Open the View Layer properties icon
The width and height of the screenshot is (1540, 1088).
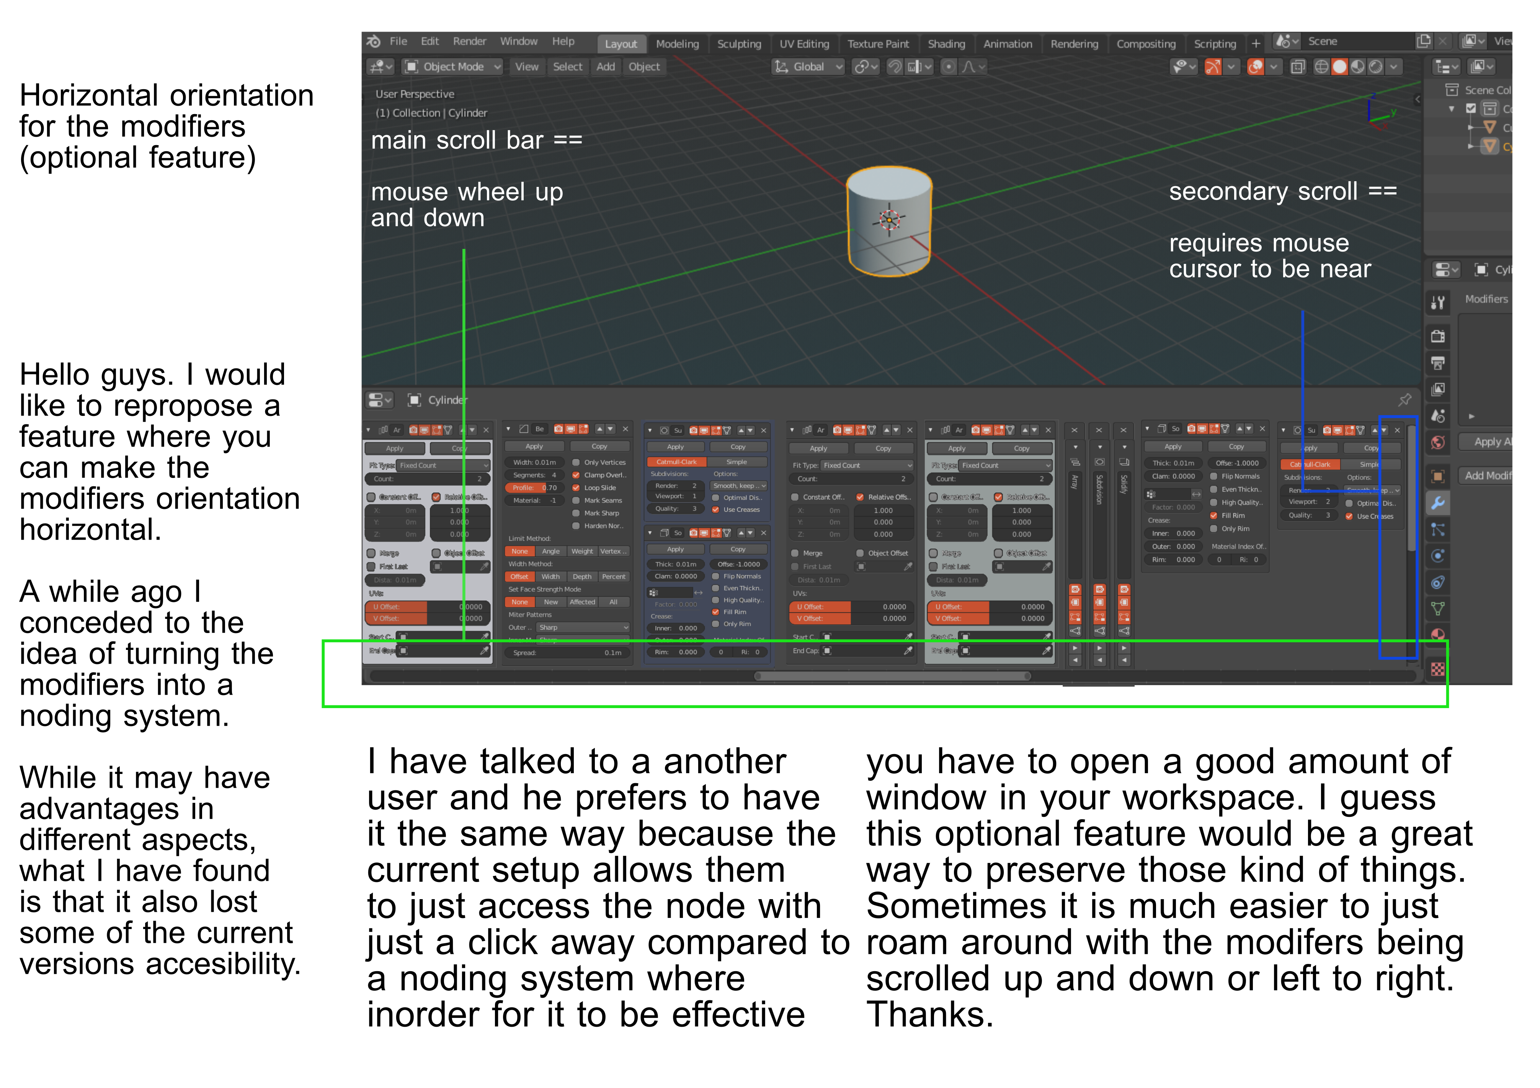click(x=1437, y=389)
